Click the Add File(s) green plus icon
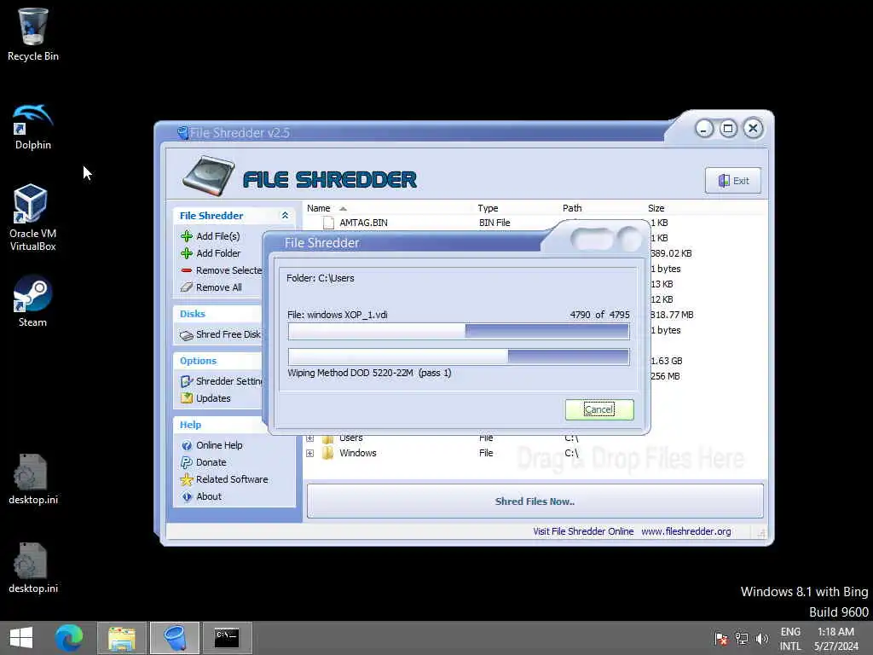 (x=187, y=236)
